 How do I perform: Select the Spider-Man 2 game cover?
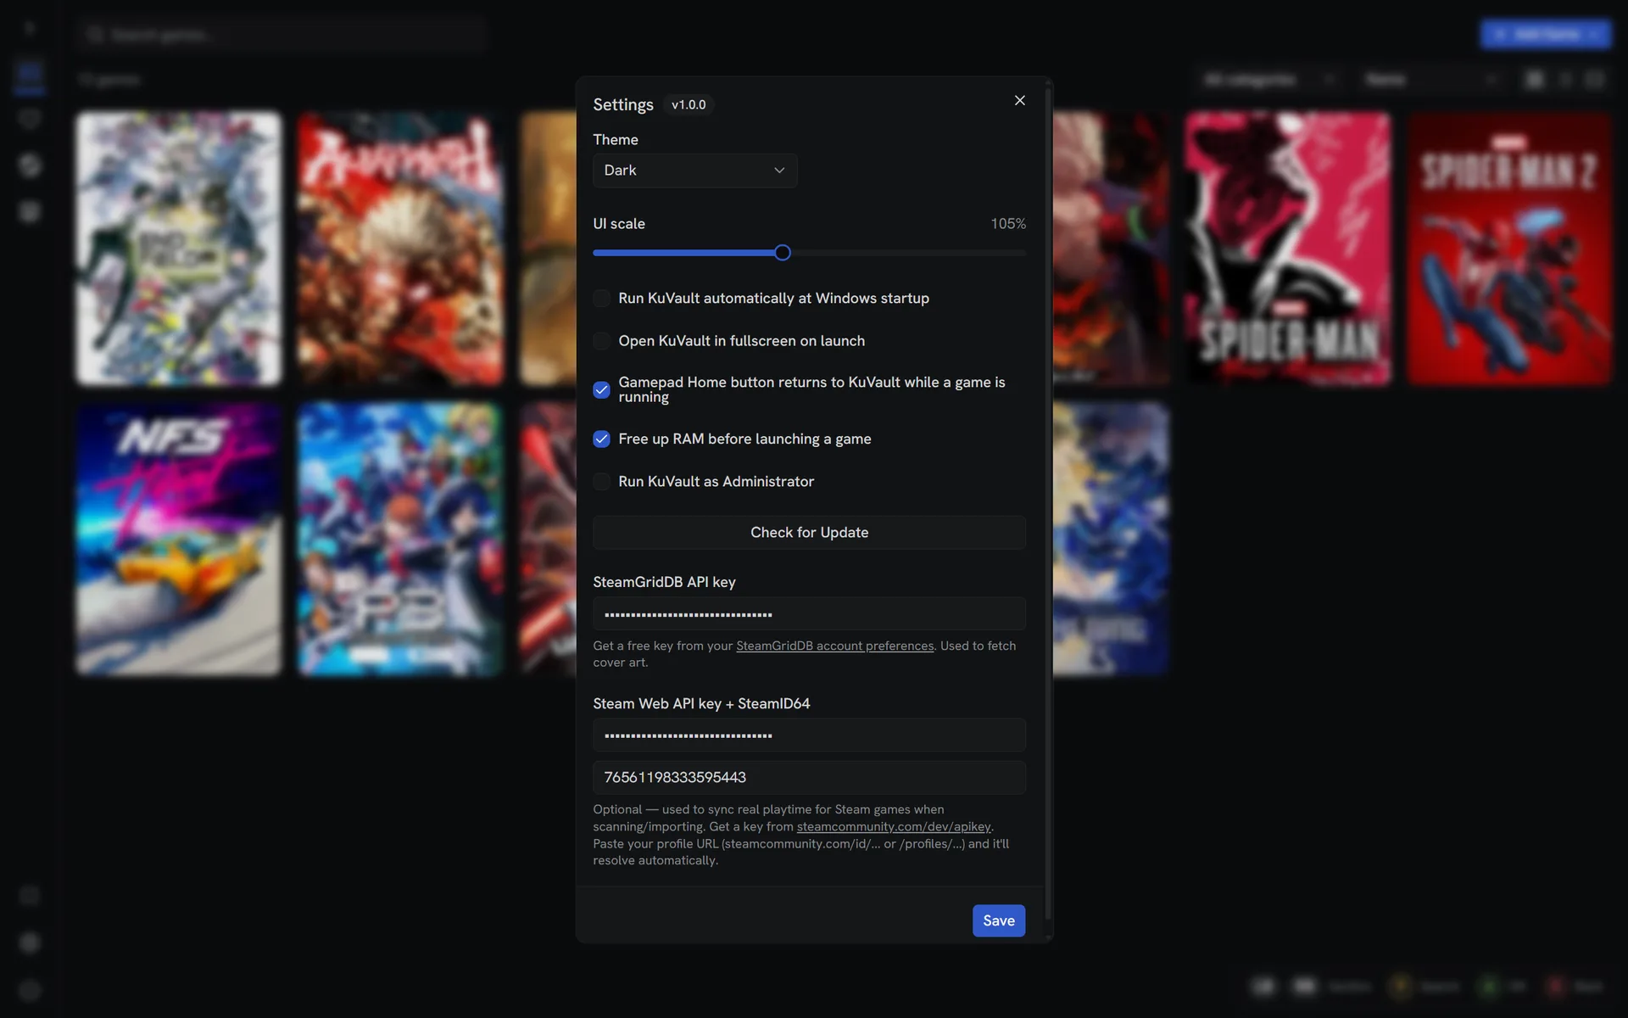tap(1509, 249)
